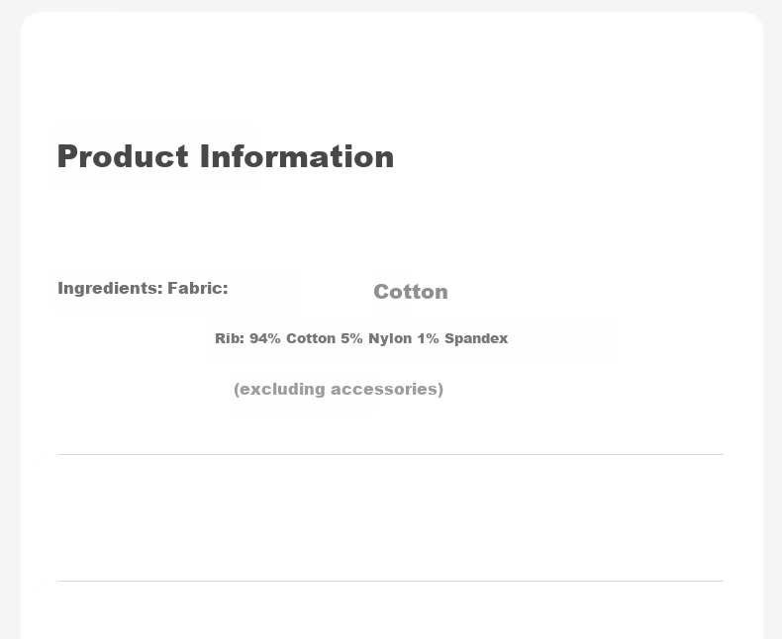Select the word Spandex

(476, 338)
